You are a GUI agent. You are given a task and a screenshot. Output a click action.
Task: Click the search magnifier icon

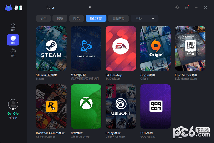(49, 7)
